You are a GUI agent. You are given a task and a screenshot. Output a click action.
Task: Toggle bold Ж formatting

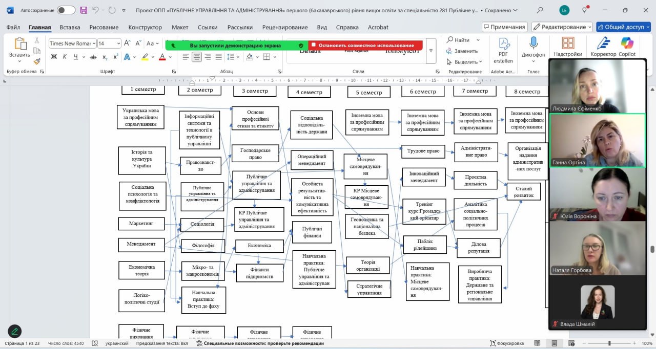[x=54, y=57]
